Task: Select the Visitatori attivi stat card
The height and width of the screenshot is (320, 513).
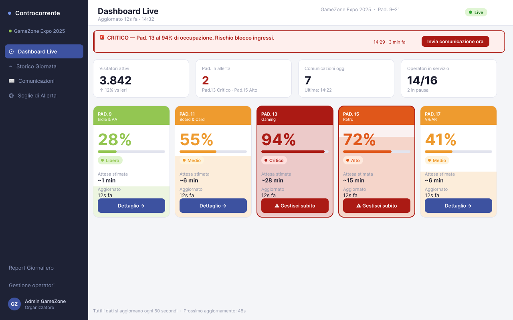Action: pyautogui.click(x=141, y=78)
